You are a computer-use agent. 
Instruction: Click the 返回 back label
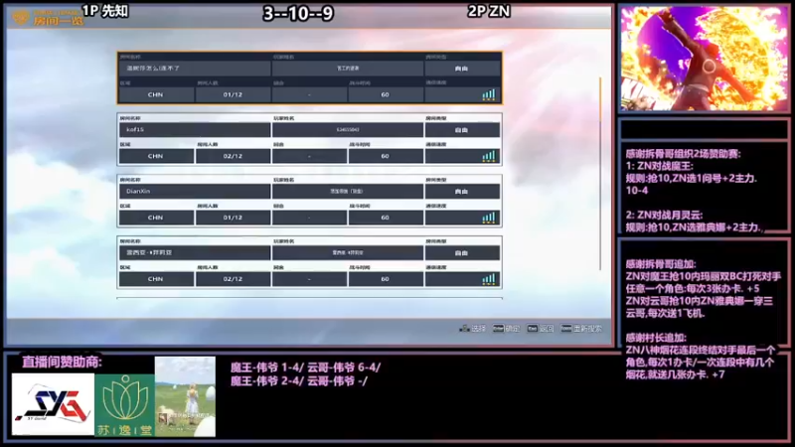[547, 329]
